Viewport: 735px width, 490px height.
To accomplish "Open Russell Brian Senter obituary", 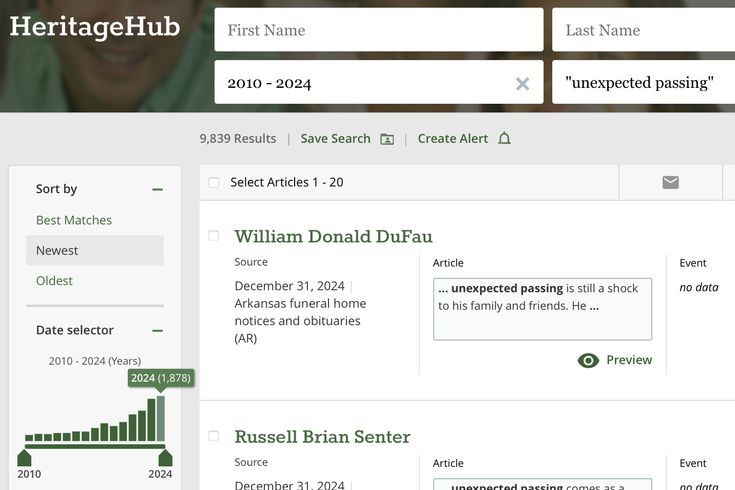I will click(x=322, y=437).
